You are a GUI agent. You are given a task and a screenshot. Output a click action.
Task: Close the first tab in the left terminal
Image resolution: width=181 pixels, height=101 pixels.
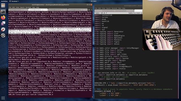click(x=26, y=10)
